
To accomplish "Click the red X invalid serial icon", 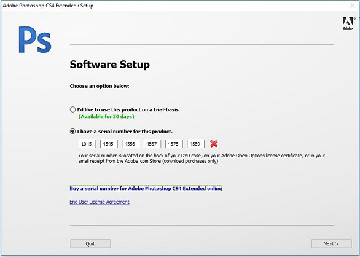I will 214,144.
